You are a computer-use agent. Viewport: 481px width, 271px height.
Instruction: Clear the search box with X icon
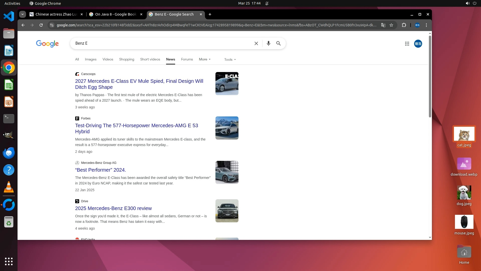[x=256, y=43]
